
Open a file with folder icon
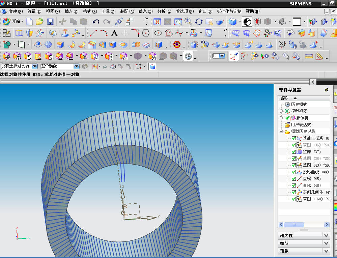[40, 22]
